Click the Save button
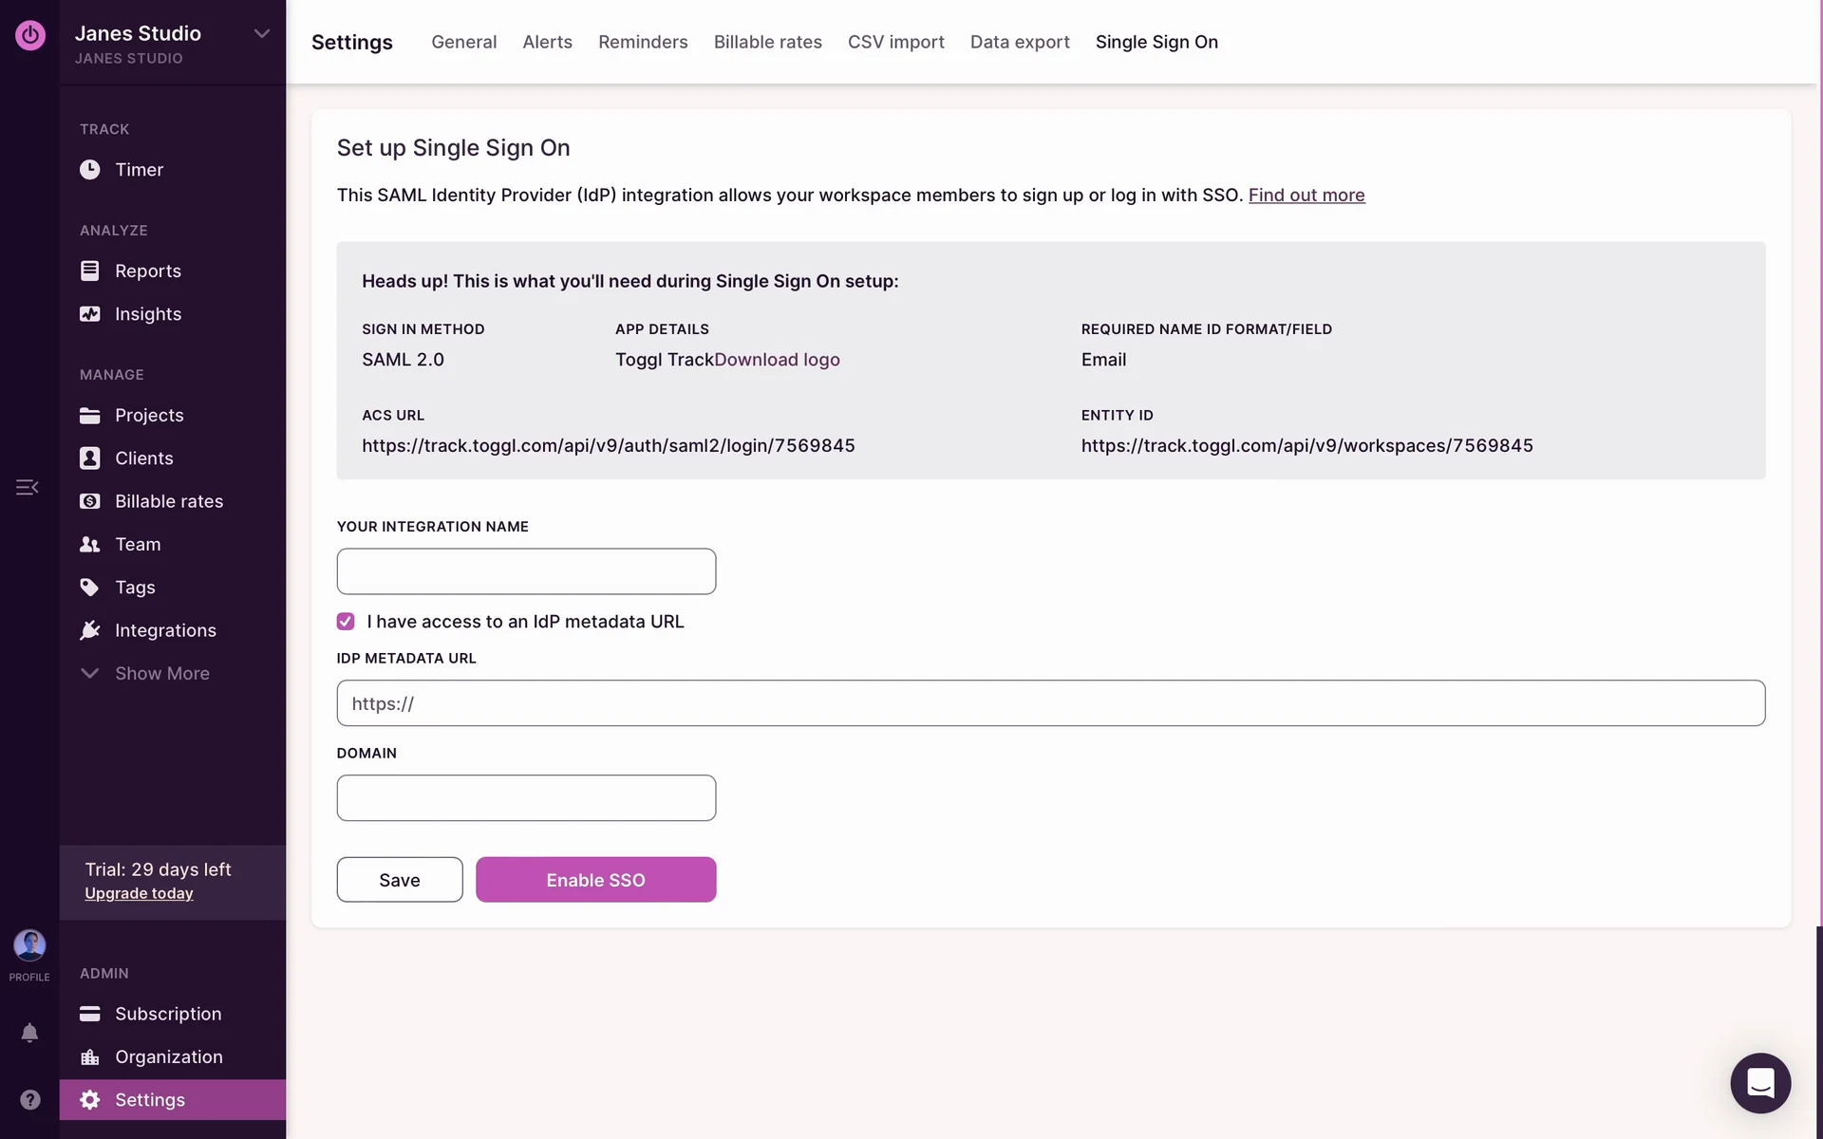This screenshot has width=1823, height=1139. click(x=399, y=880)
